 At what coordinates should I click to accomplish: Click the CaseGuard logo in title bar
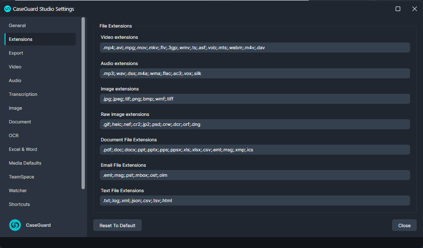coord(8,9)
